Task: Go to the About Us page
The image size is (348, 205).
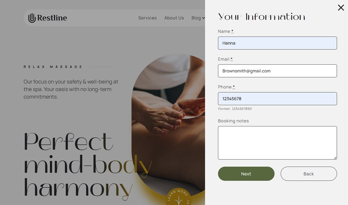Action: point(174,18)
